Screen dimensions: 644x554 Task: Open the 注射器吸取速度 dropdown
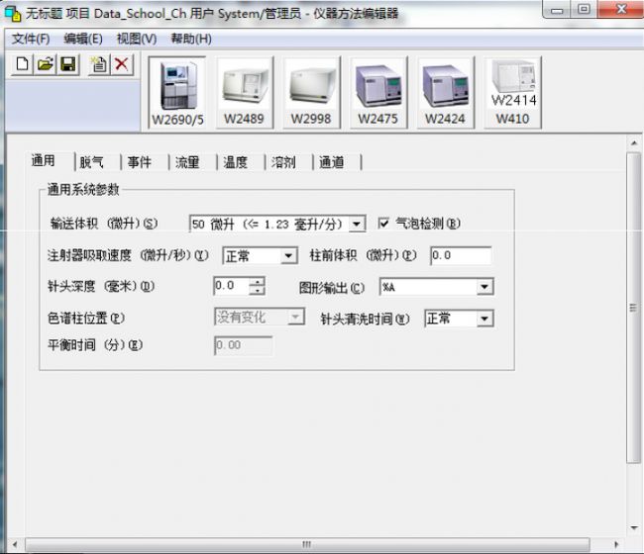[288, 256]
